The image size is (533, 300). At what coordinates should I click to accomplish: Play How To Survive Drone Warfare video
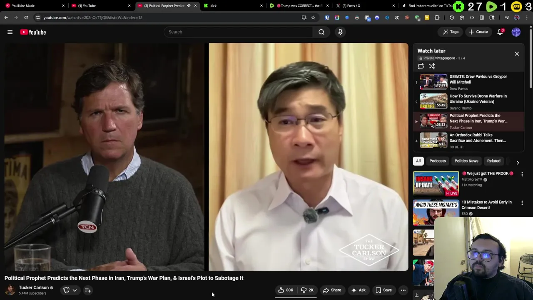coord(468,102)
